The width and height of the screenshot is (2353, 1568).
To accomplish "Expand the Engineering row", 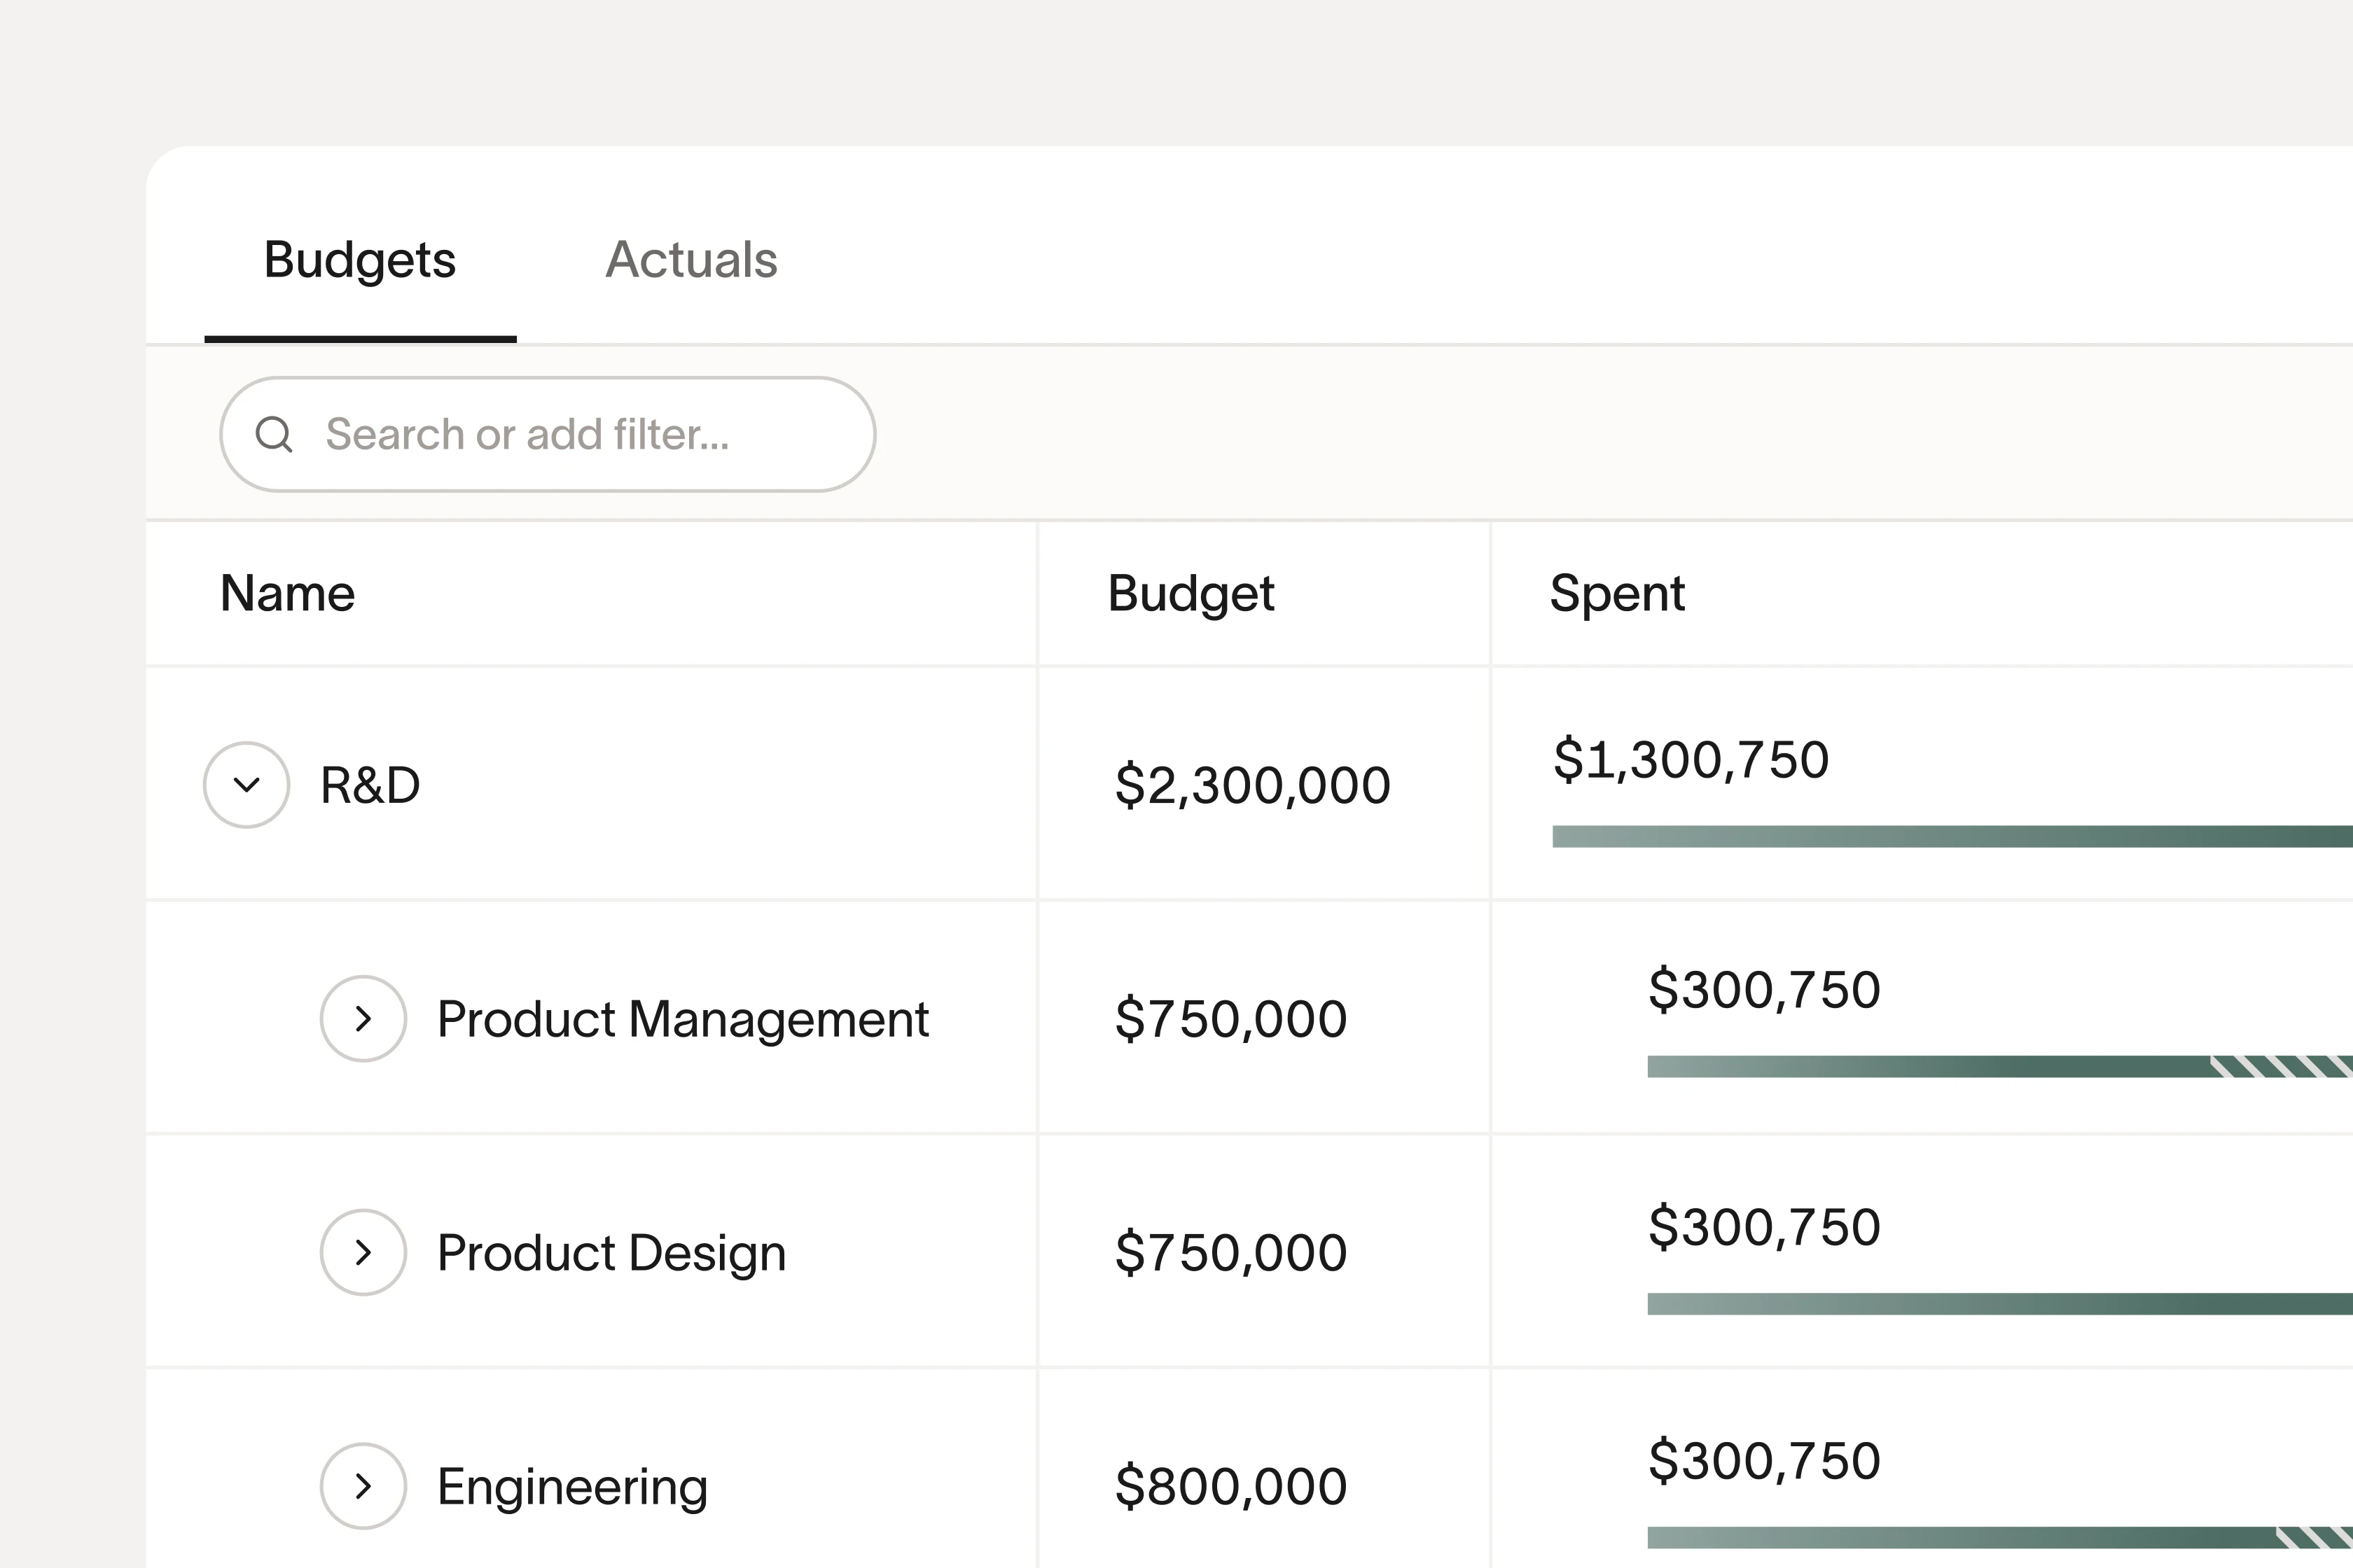I will (362, 1486).
